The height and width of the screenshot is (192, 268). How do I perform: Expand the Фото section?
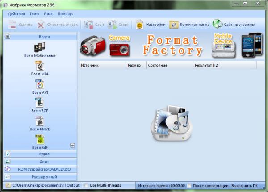[x=40, y=162]
